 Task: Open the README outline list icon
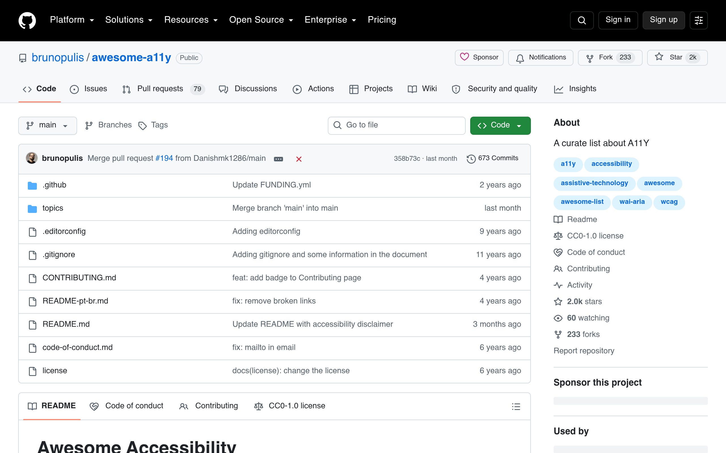point(516,406)
